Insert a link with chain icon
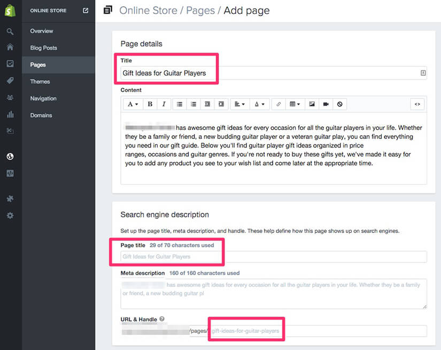The image size is (441, 350). click(x=278, y=104)
